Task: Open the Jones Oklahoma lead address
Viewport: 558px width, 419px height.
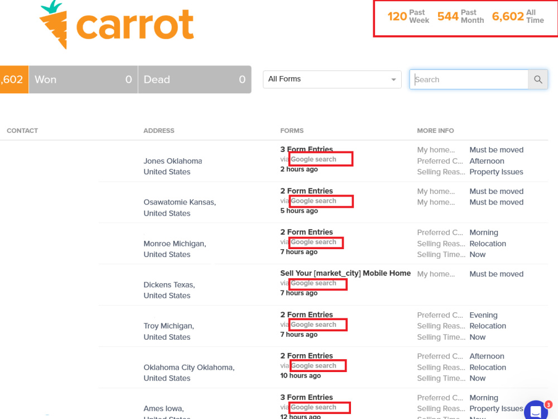Action: click(172, 166)
